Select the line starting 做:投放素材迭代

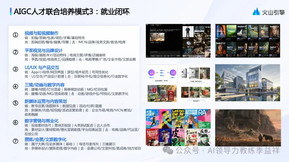point(67,125)
